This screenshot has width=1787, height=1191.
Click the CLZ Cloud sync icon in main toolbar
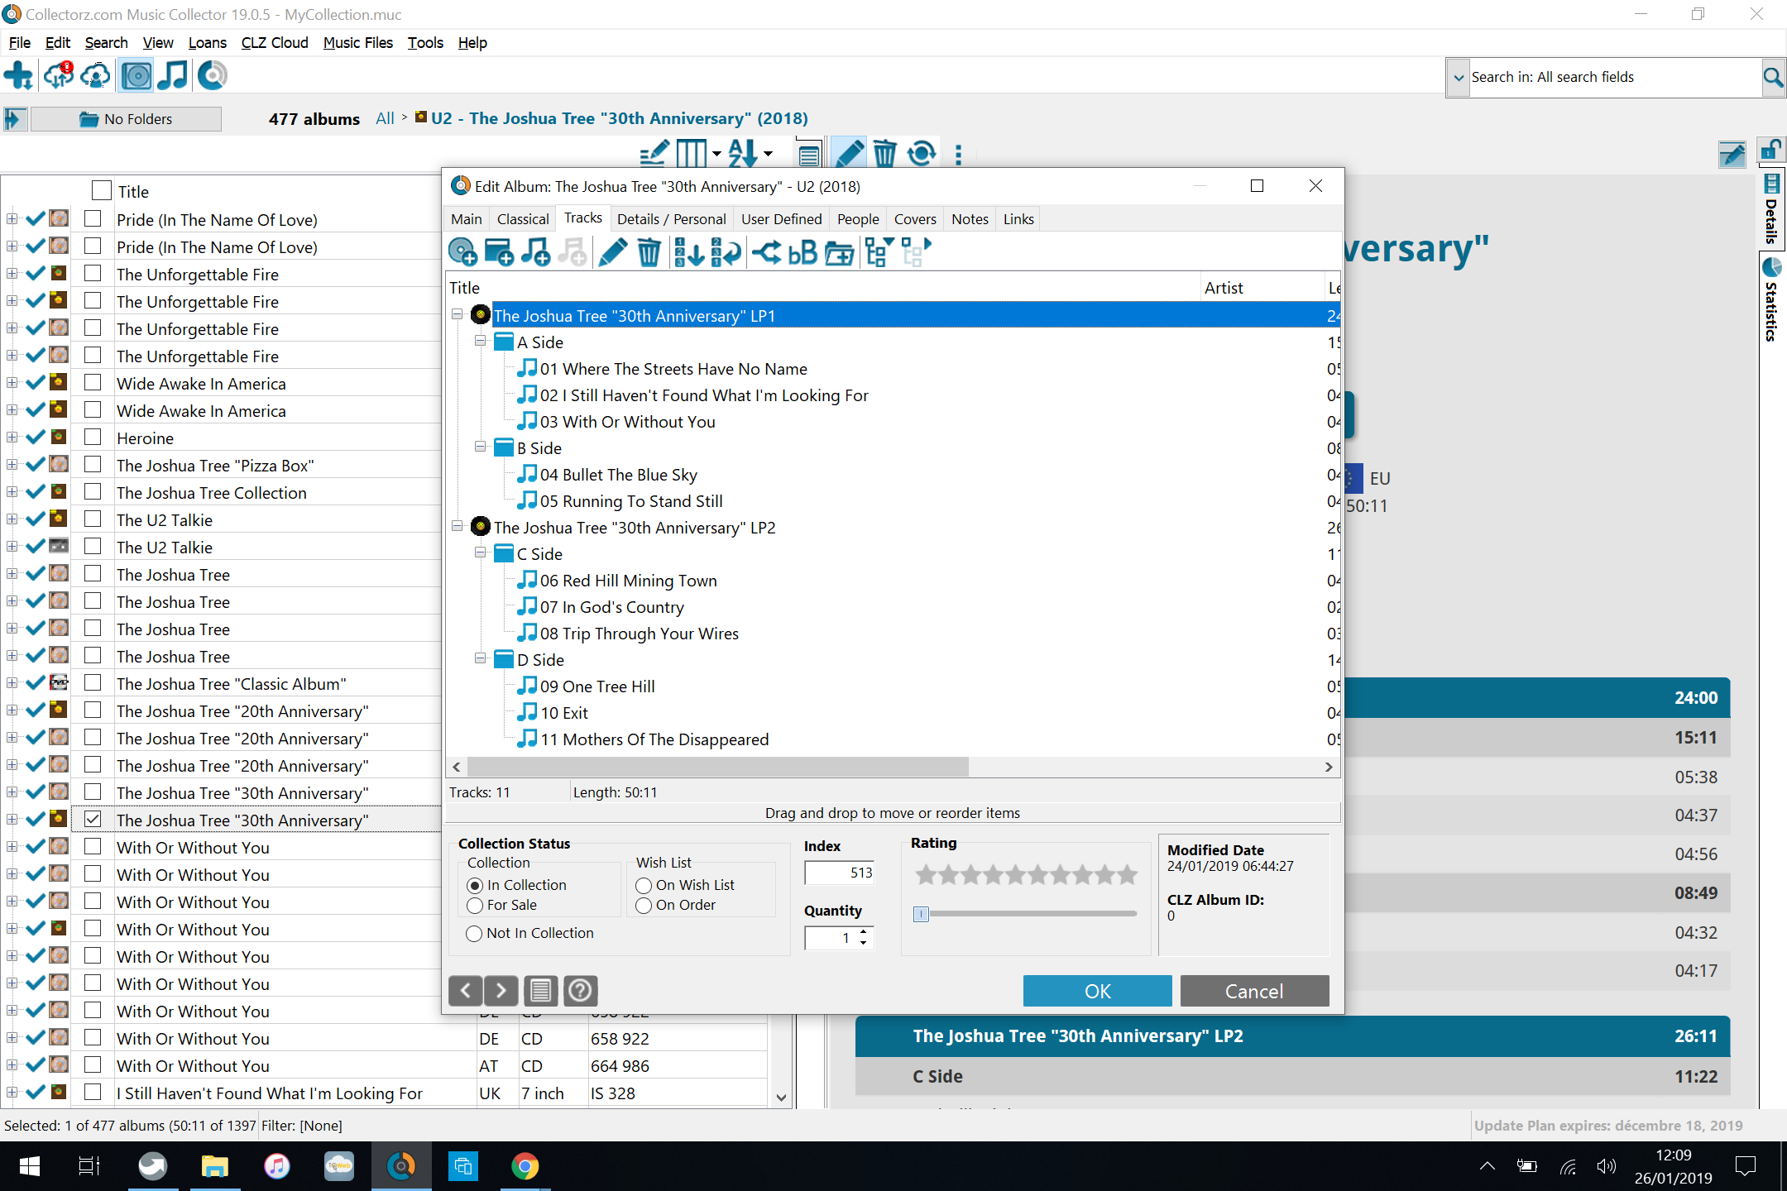pos(59,76)
